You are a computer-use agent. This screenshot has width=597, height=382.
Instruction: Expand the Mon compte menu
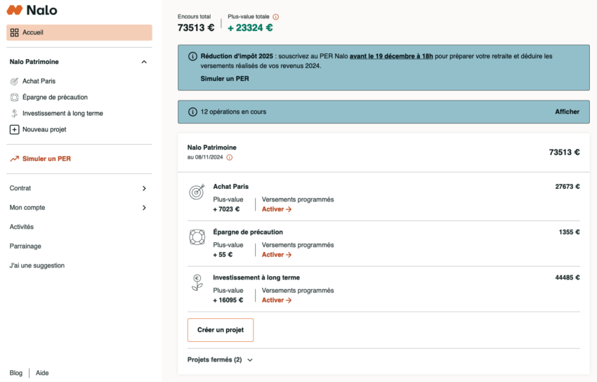click(144, 208)
